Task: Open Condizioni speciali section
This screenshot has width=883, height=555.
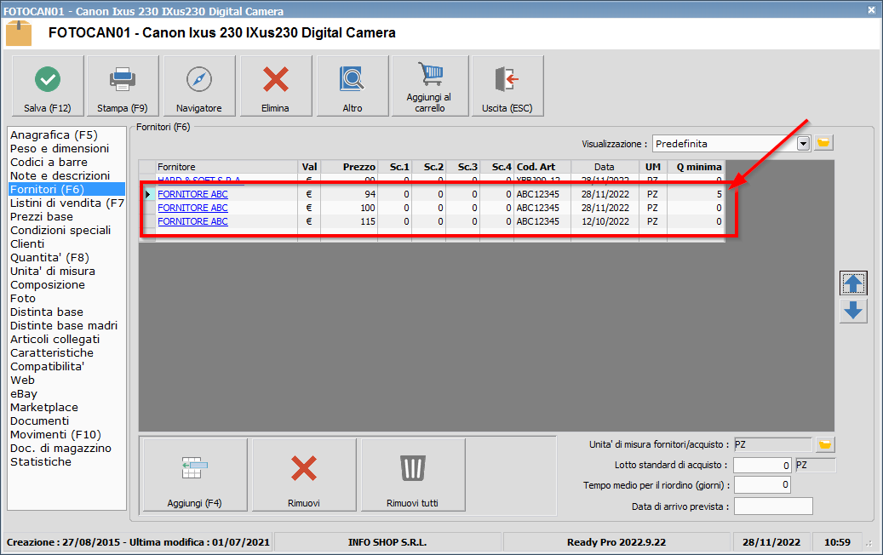Action: click(60, 230)
